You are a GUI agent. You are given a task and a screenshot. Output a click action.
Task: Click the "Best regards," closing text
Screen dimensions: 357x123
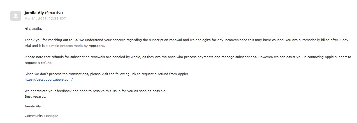tap(35, 97)
